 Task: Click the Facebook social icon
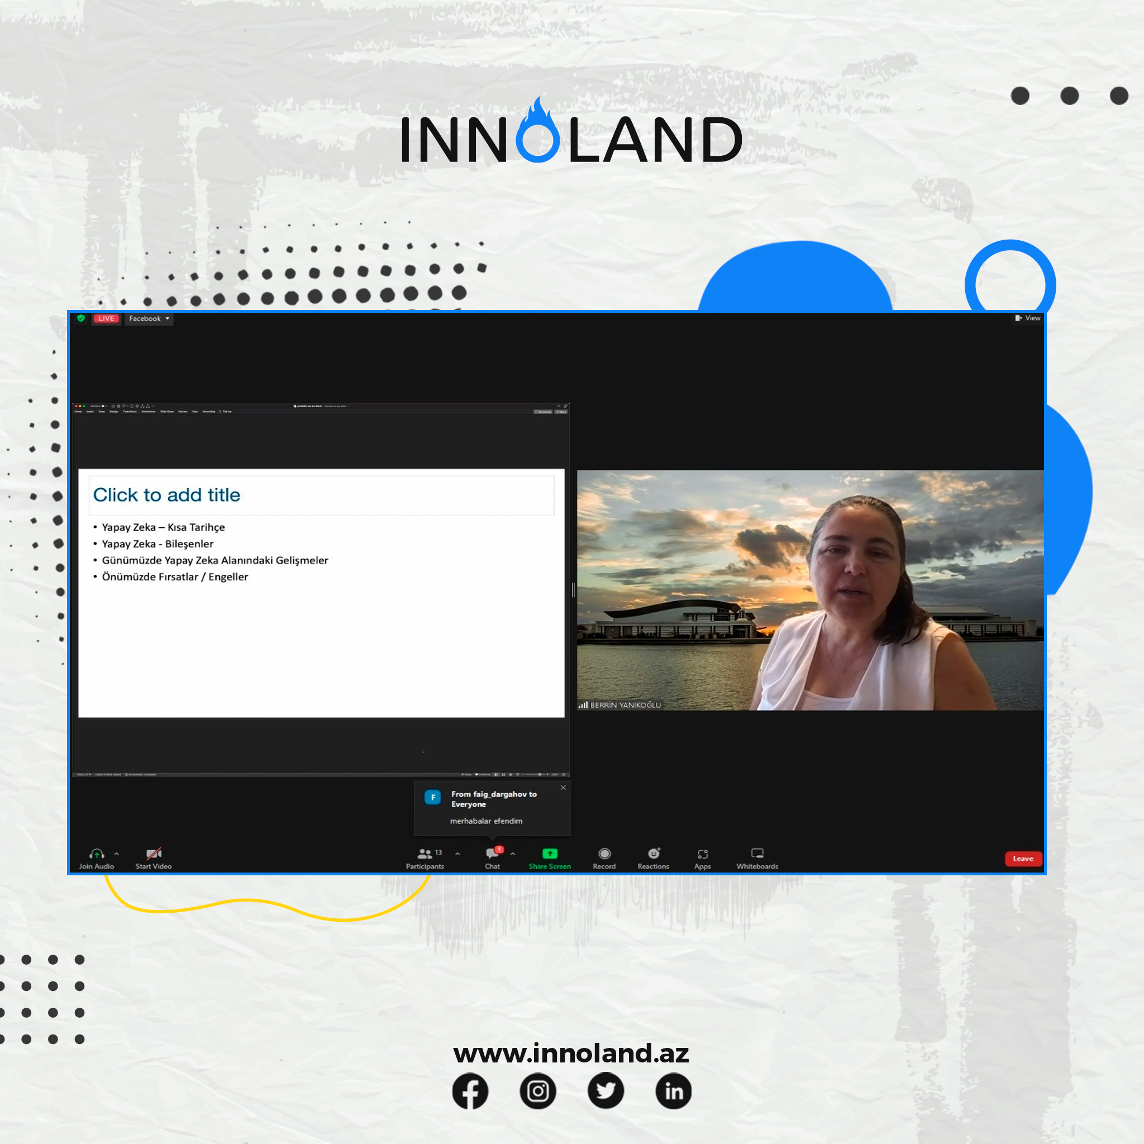point(470,1091)
